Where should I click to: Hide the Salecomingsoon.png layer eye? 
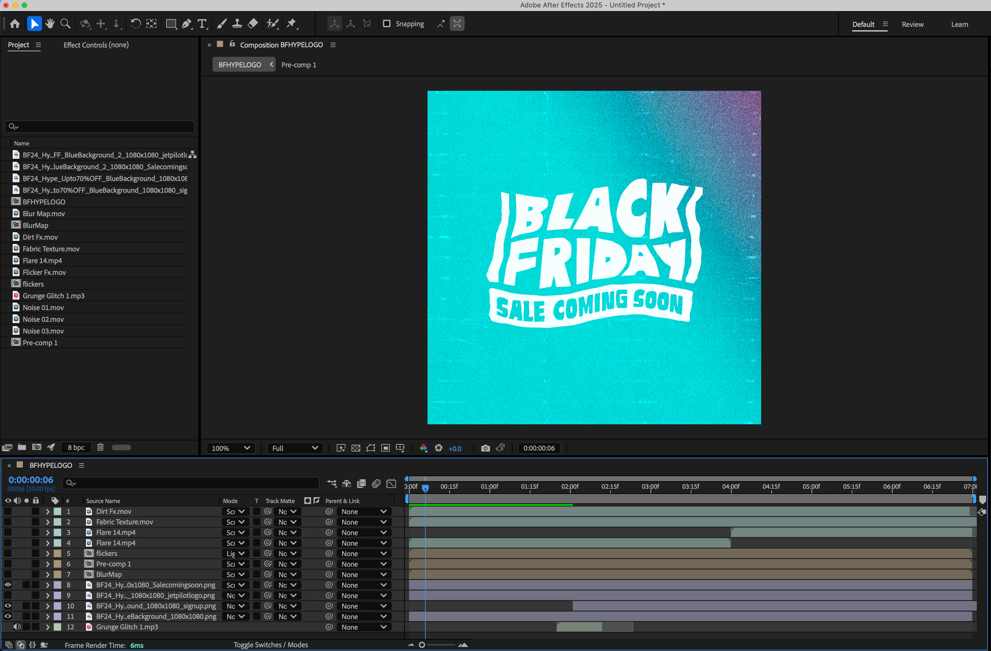click(x=8, y=585)
